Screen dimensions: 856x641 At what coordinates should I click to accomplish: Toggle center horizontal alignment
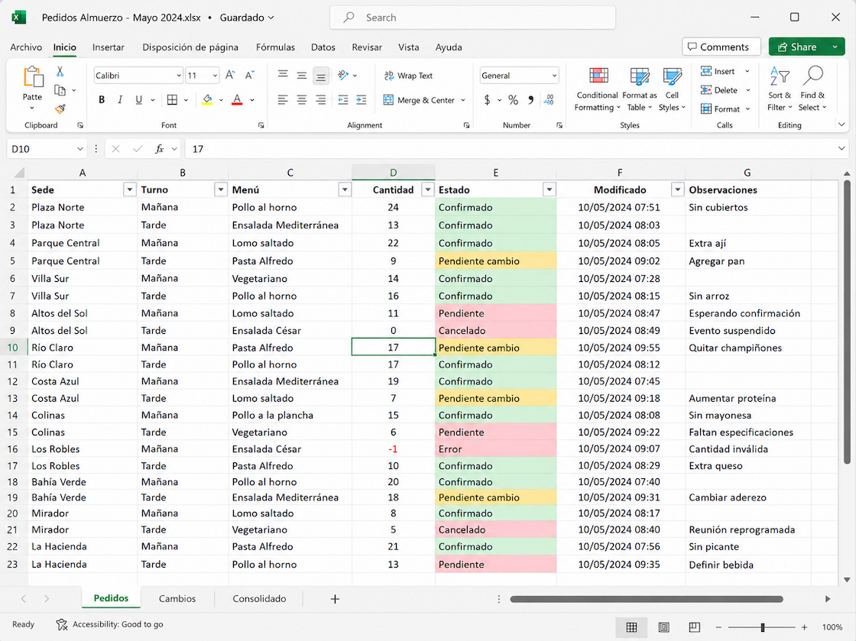(301, 100)
